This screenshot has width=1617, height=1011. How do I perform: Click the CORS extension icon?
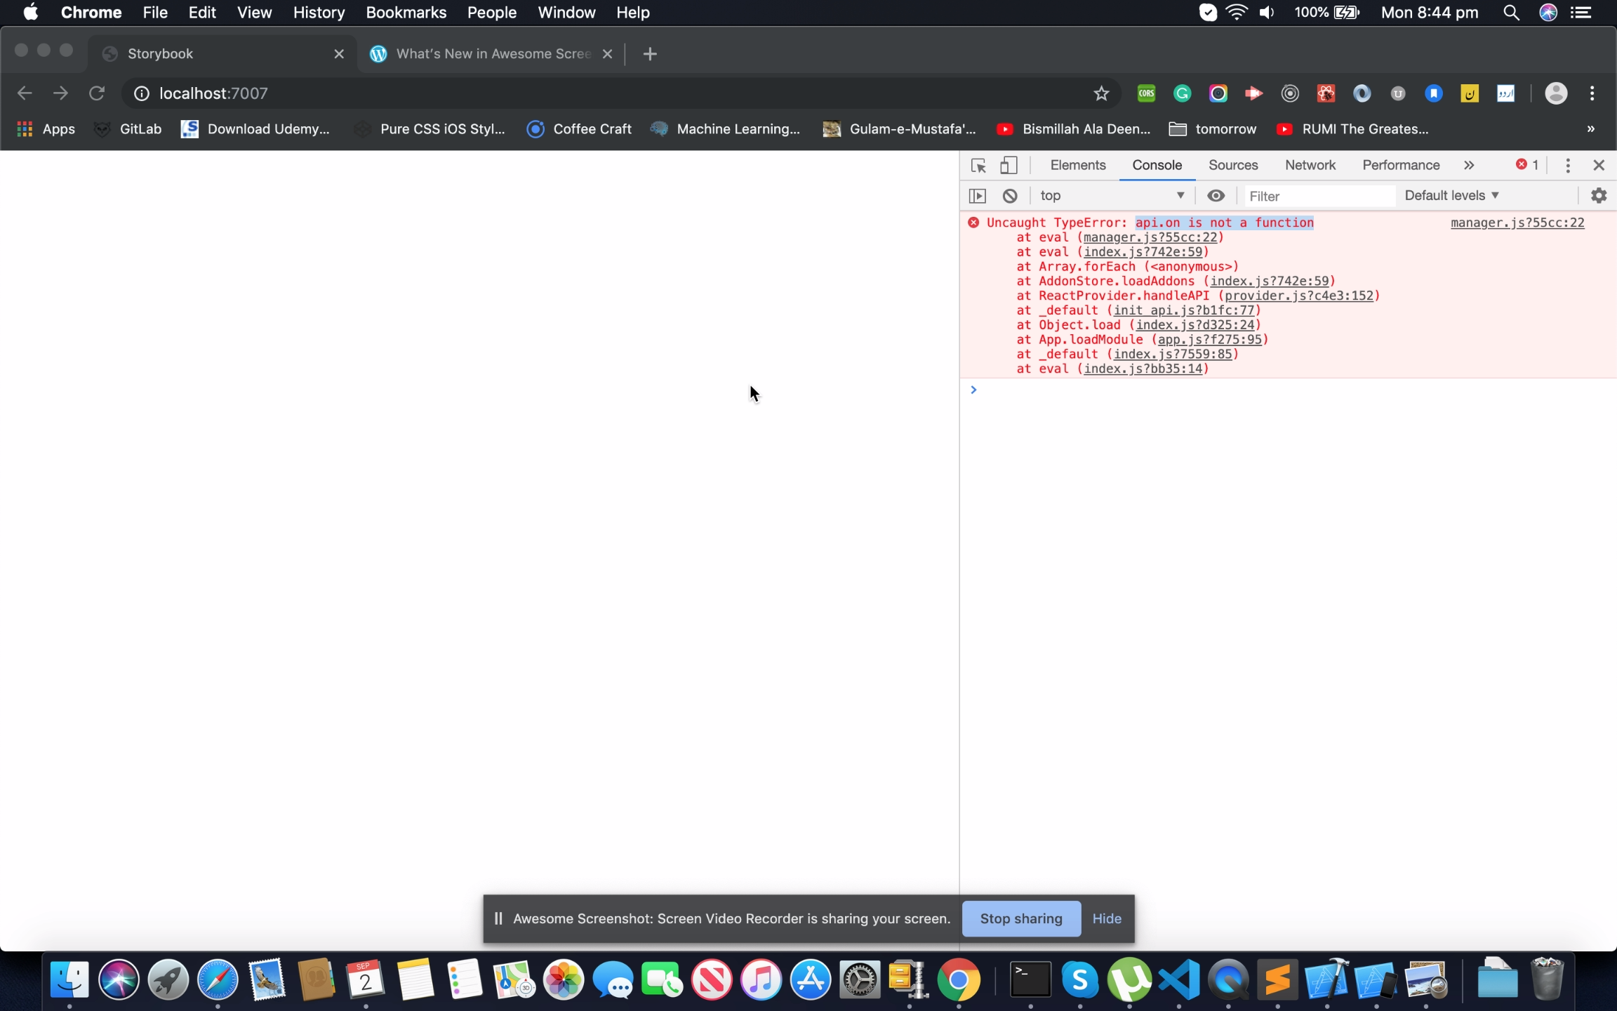point(1146,93)
